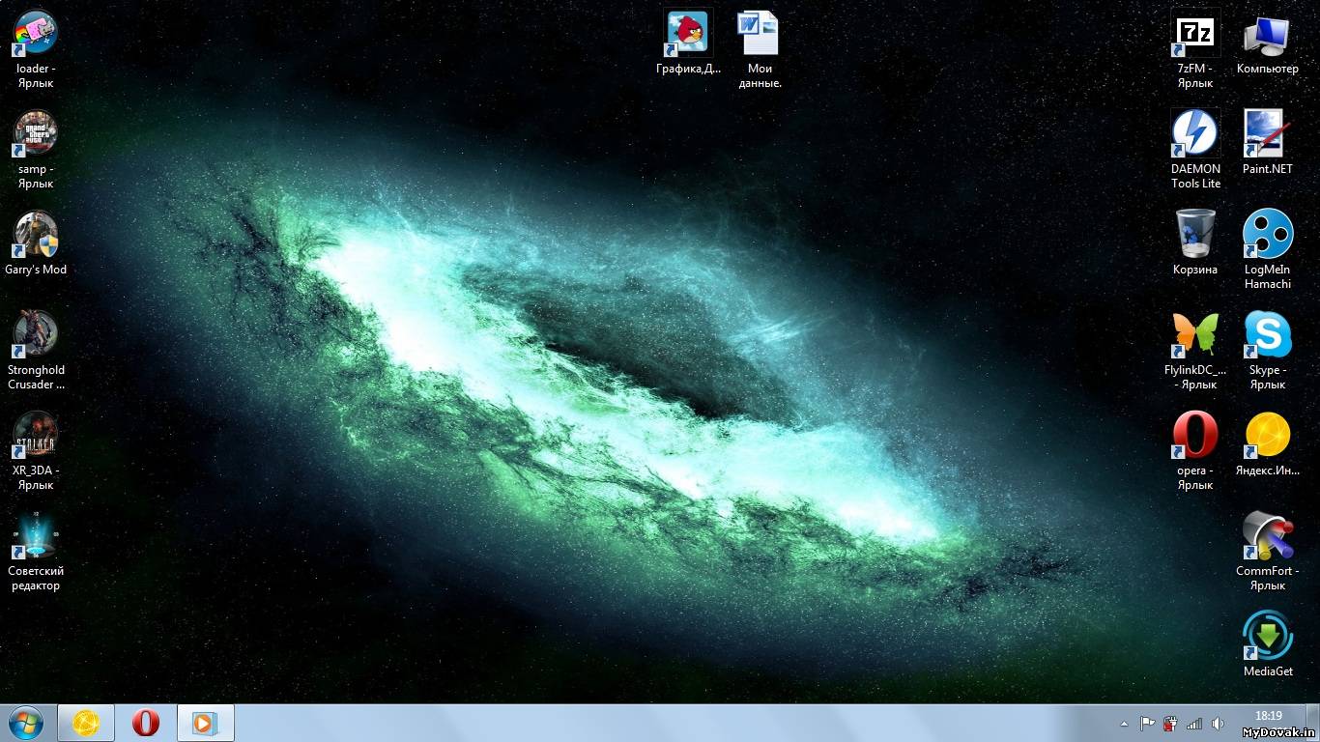
Task: Select the XR_3DA Stalker shortcut
Action: tap(36, 435)
